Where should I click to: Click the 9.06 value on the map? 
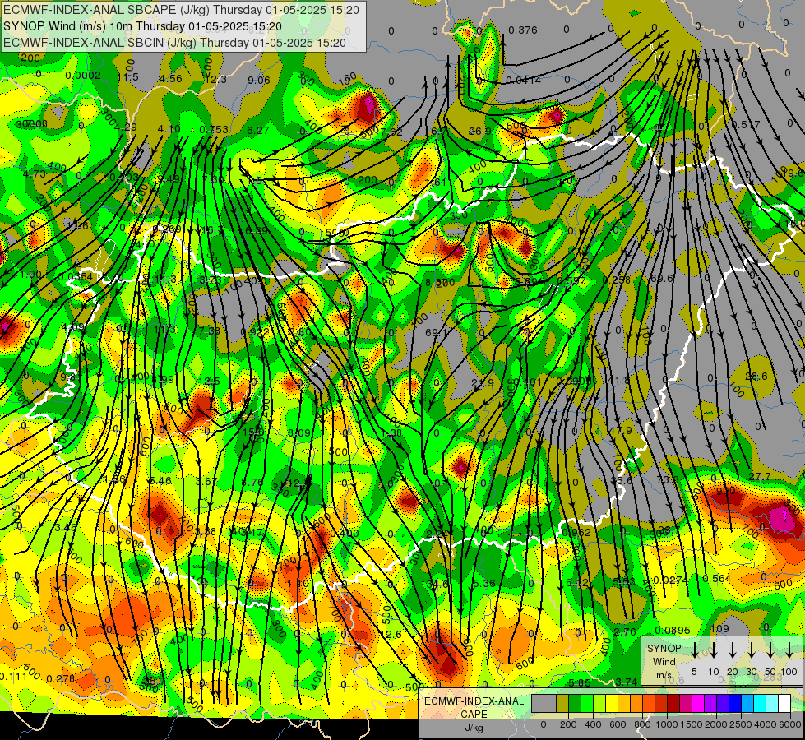259,80
